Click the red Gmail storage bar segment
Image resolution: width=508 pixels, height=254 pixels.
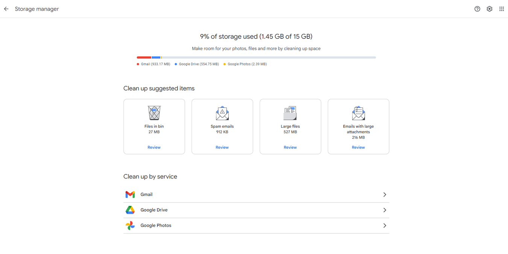click(x=144, y=57)
